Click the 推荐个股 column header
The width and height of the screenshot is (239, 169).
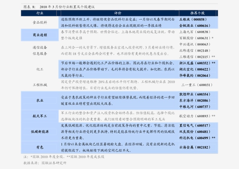[197, 13]
